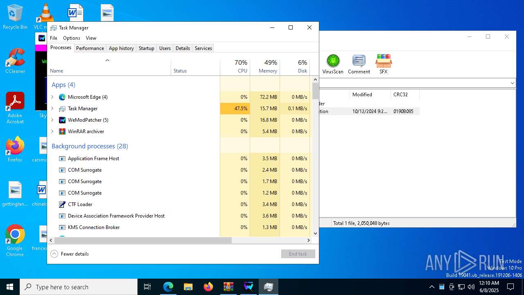The height and width of the screenshot is (295, 524).
Task: Click WeMod icon in taskbar
Action: pyautogui.click(x=248, y=287)
